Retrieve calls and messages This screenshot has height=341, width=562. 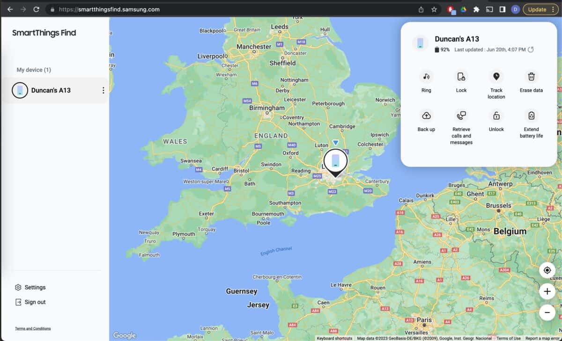pyautogui.click(x=461, y=127)
